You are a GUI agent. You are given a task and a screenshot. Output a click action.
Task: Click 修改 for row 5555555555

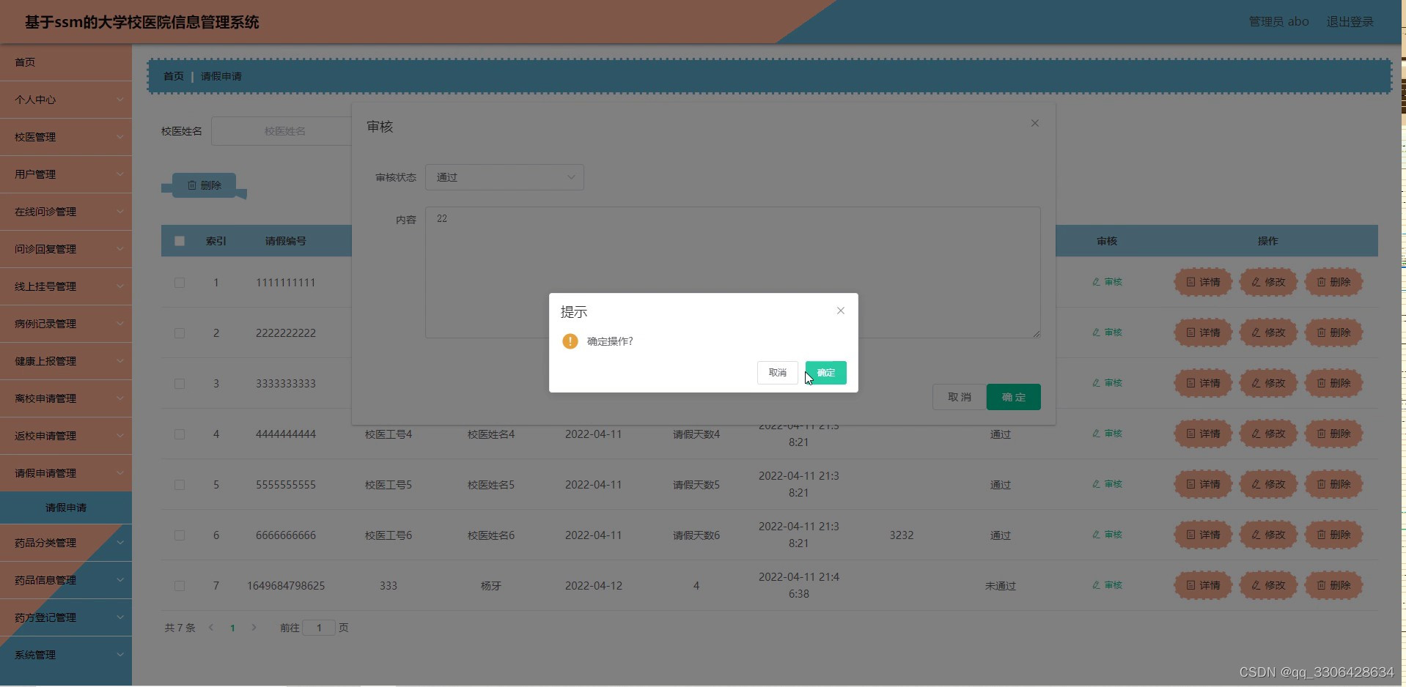1268,484
